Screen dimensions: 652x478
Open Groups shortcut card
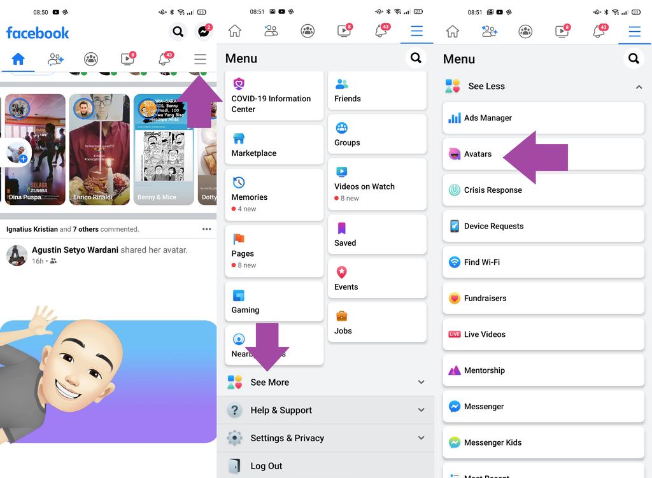pos(377,134)
